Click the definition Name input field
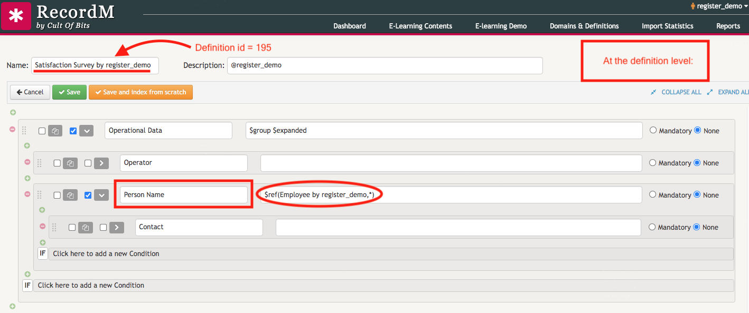This screenshot has width=749, height=313. click(95, 65)
